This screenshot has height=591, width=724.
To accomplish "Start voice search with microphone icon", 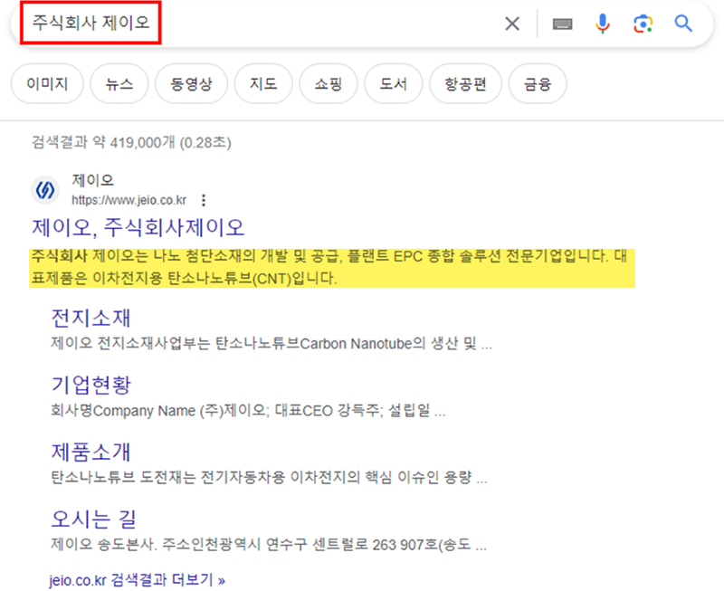I will point(603,24).
